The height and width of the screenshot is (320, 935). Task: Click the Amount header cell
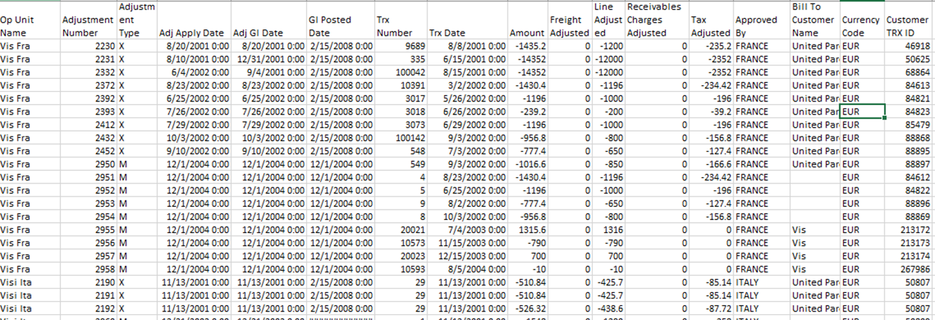pos(527,33)
